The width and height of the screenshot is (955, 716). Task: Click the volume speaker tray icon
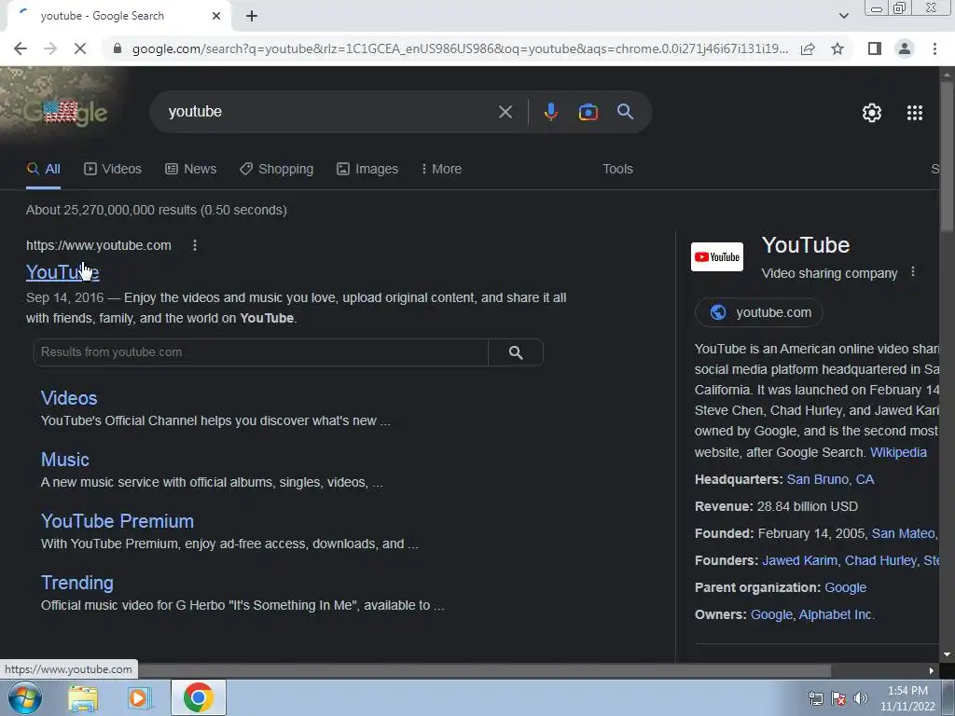(x=861, y=698)
